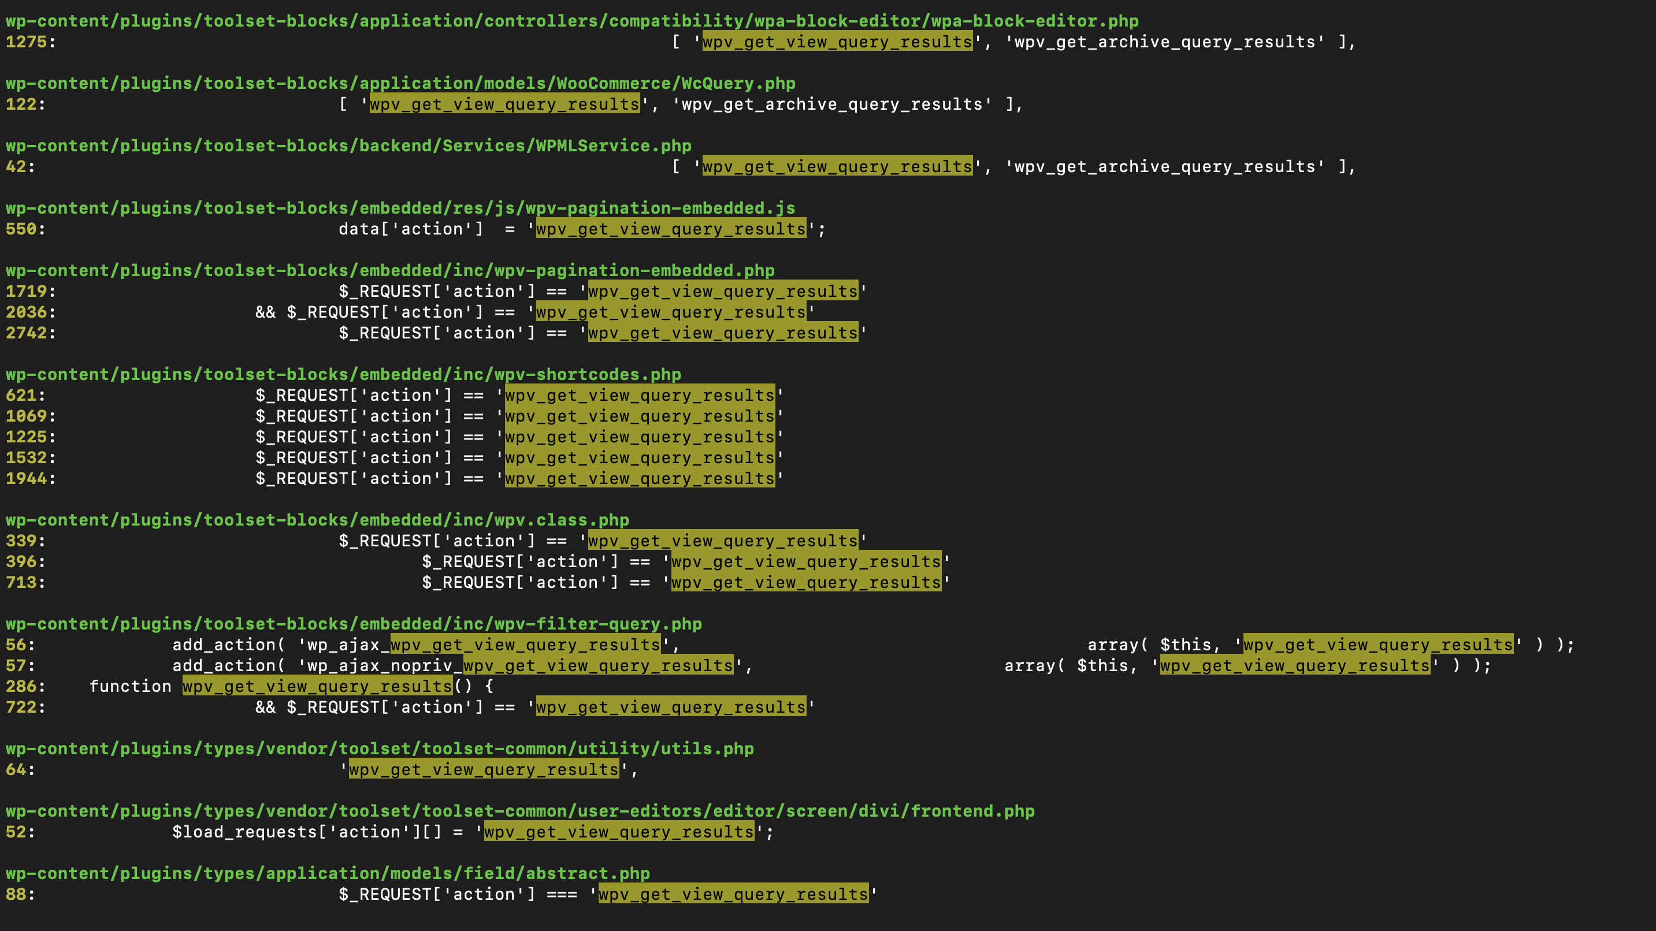Select line number 56
Screen dimensions: 1656x931
(16, 645)
